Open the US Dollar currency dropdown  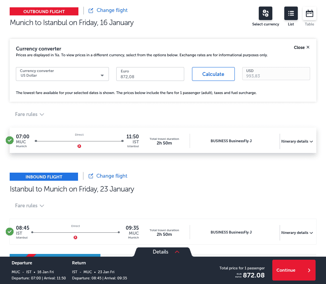click(62, 74)
